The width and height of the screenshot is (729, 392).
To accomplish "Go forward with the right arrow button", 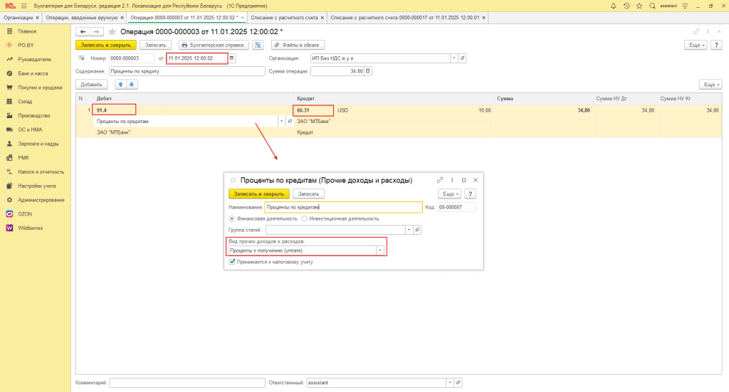I will [x=96, y=31].
